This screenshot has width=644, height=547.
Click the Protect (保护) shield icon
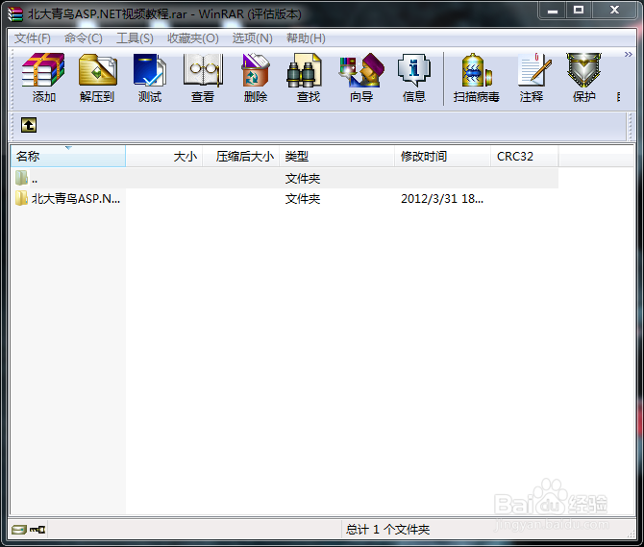click(583, 78)
